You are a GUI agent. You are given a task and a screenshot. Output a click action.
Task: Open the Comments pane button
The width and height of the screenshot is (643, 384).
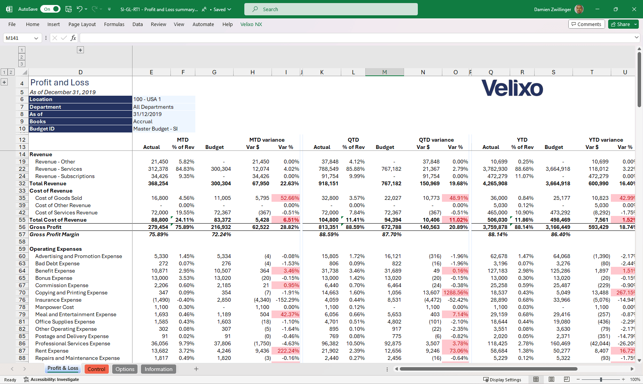[587, 24]
